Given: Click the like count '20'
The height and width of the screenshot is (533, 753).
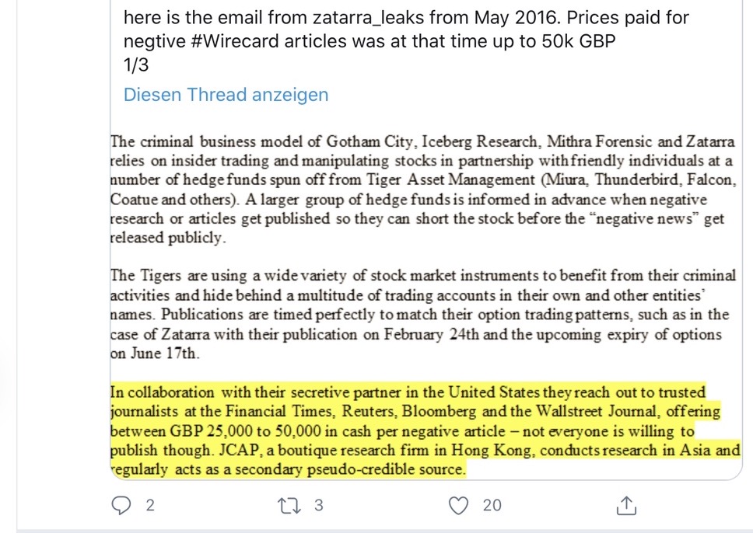Looking at the screenshot, I should pyautogui.click(x=492, y=506).
